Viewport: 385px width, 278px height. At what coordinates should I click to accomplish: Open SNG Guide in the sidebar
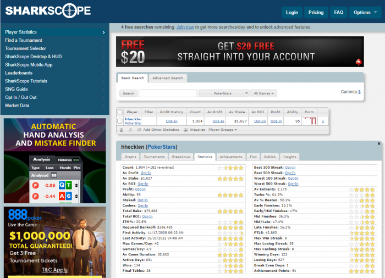55,89
